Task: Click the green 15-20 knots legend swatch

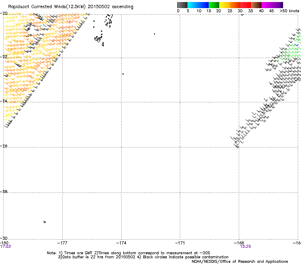Action: 214,5
